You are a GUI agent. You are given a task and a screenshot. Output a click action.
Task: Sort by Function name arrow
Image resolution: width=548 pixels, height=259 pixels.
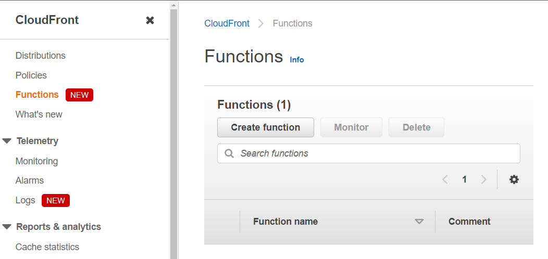[419, 222]
